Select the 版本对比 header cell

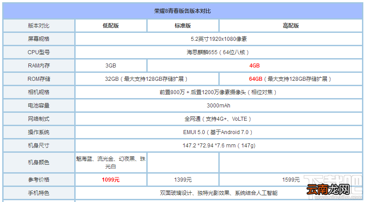[x=39, y=26]
